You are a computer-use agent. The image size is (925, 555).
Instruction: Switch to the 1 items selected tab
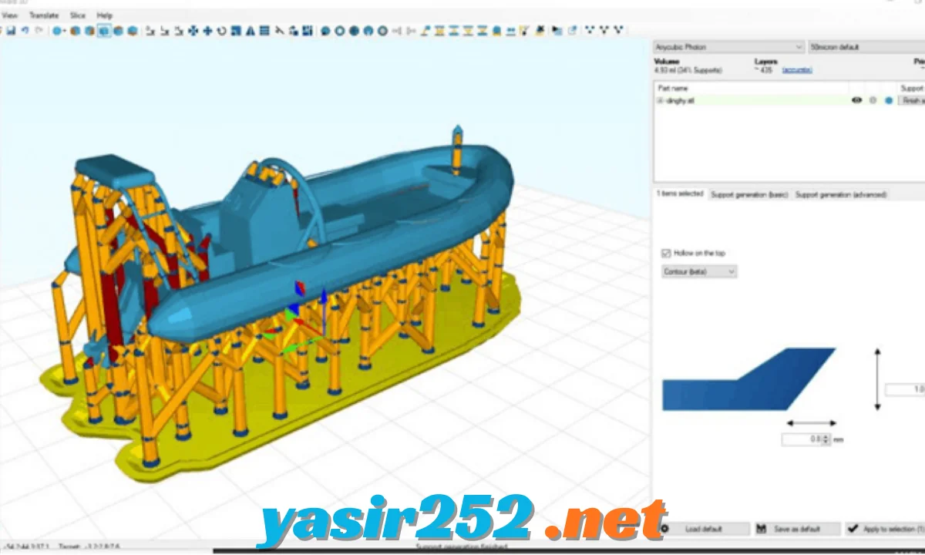680,194
